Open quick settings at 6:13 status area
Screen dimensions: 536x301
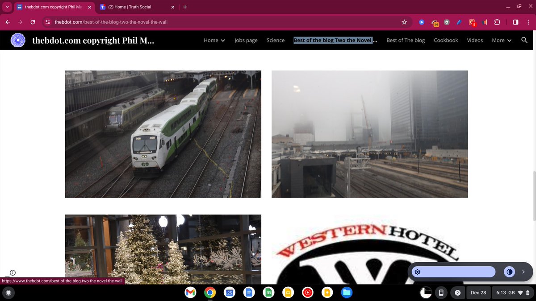point(514,293)
